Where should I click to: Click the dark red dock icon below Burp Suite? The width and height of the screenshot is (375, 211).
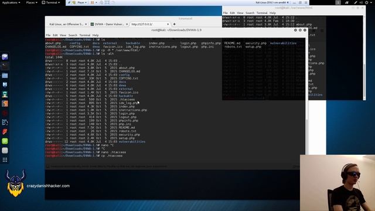pyautogui.click(x=5, y=113)
